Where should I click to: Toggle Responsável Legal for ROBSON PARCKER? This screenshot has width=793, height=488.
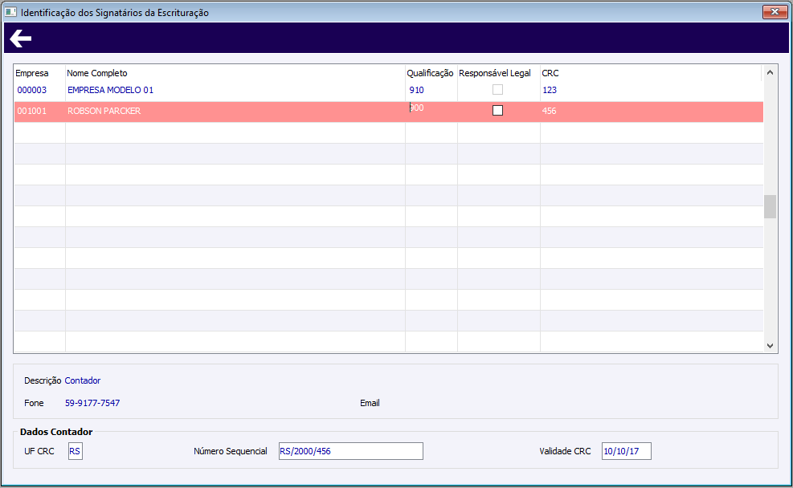click(497, 110)
